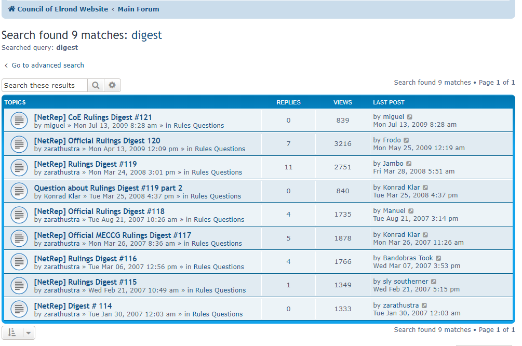Click topic icon for Rulings Digest #121

[19, 121]
